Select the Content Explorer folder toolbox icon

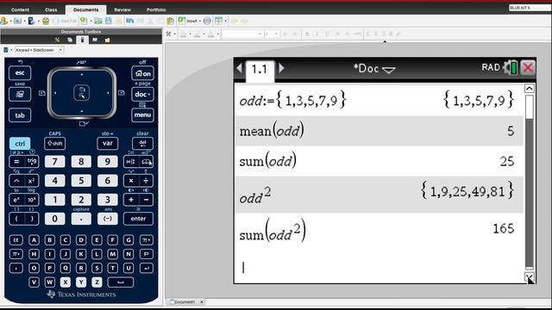click(x=107, y=40)
